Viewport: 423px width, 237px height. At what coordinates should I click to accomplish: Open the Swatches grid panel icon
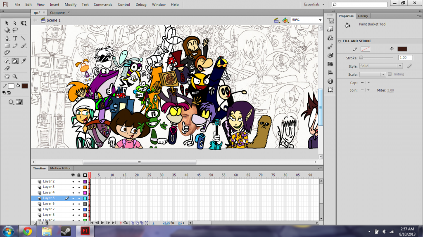[330, 64]
